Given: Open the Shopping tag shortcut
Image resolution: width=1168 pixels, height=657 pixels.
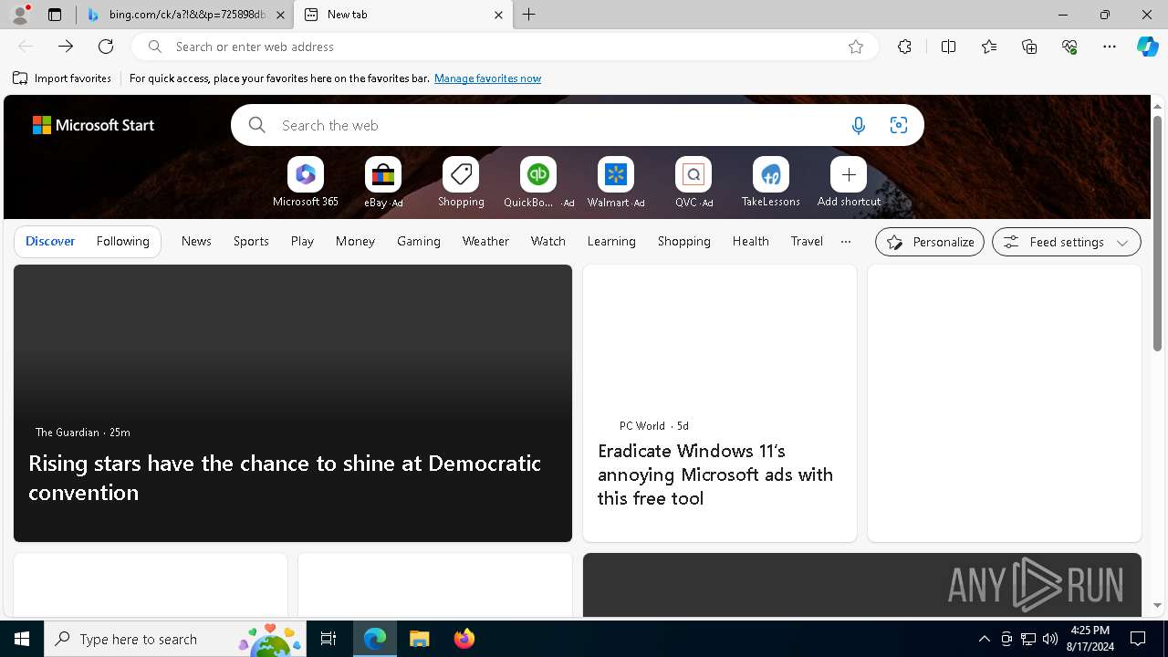Looking at the screenshot, I should click(x=461, y=182).
